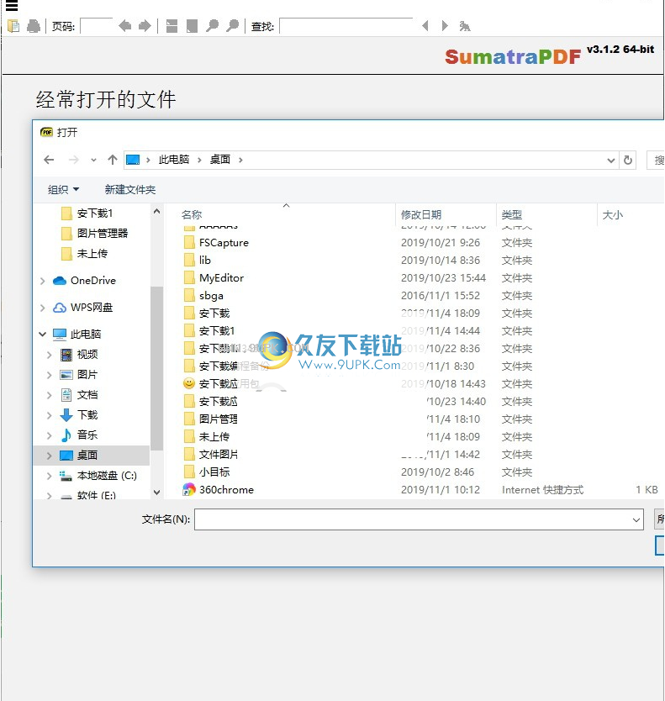Viewport: 665px width, 701px height.
Task: Select 安下载1 folder in navigation pane
Action: tap(95, 213)
